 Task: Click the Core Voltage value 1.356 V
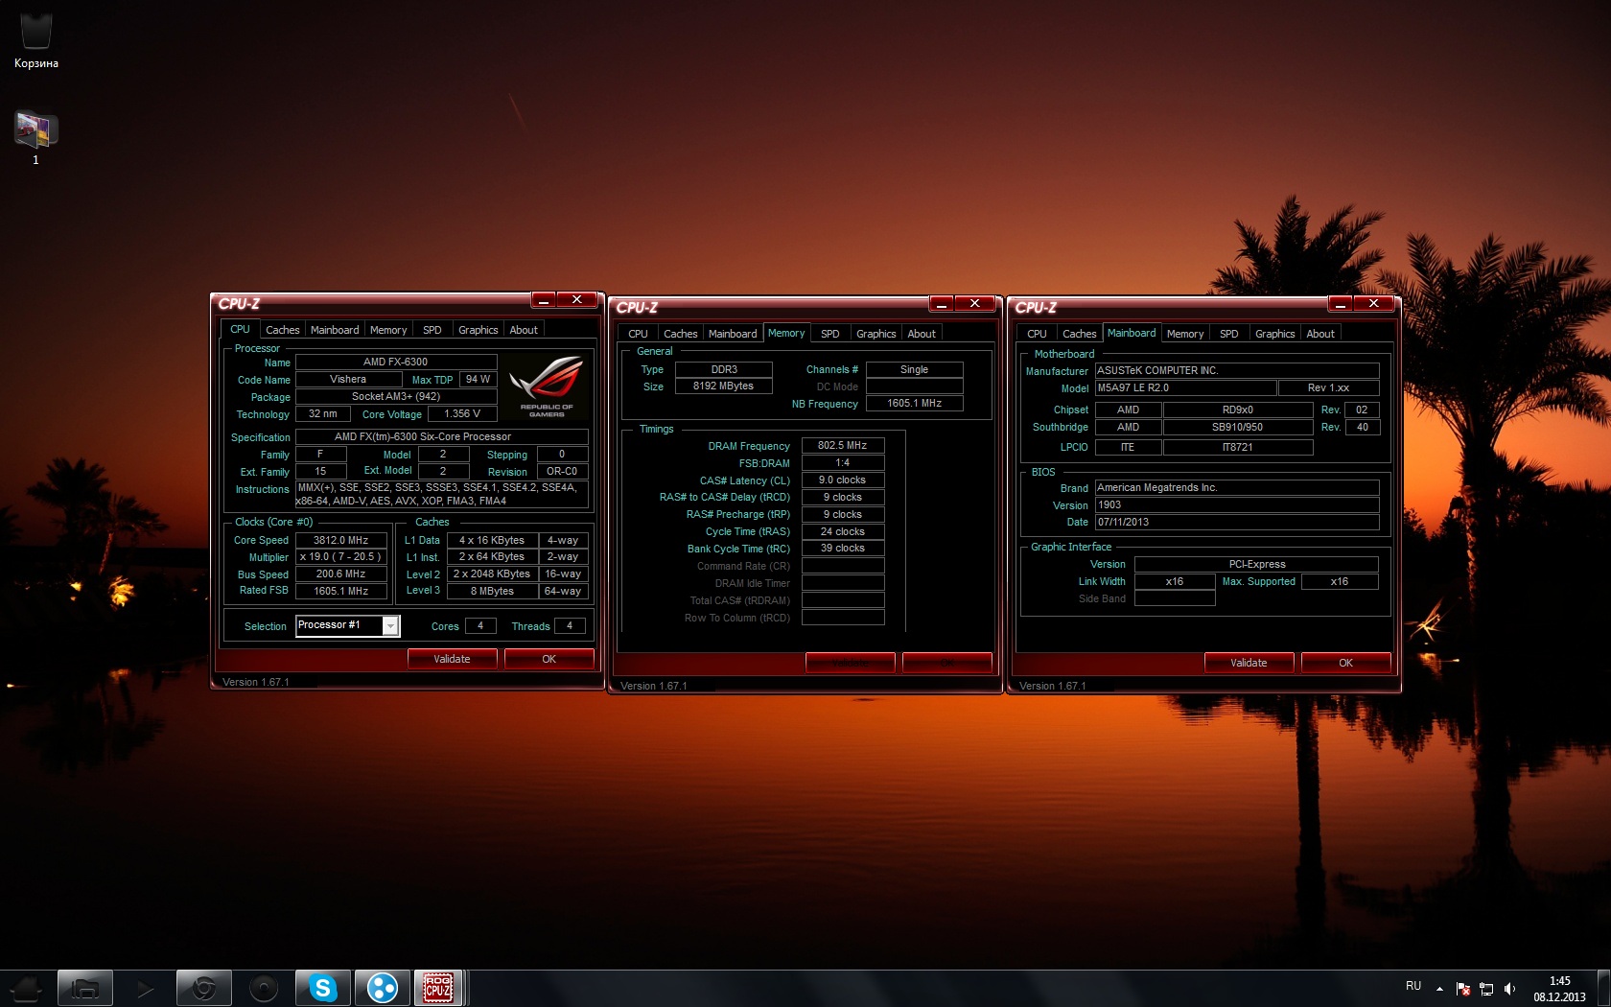click(462, 413)
